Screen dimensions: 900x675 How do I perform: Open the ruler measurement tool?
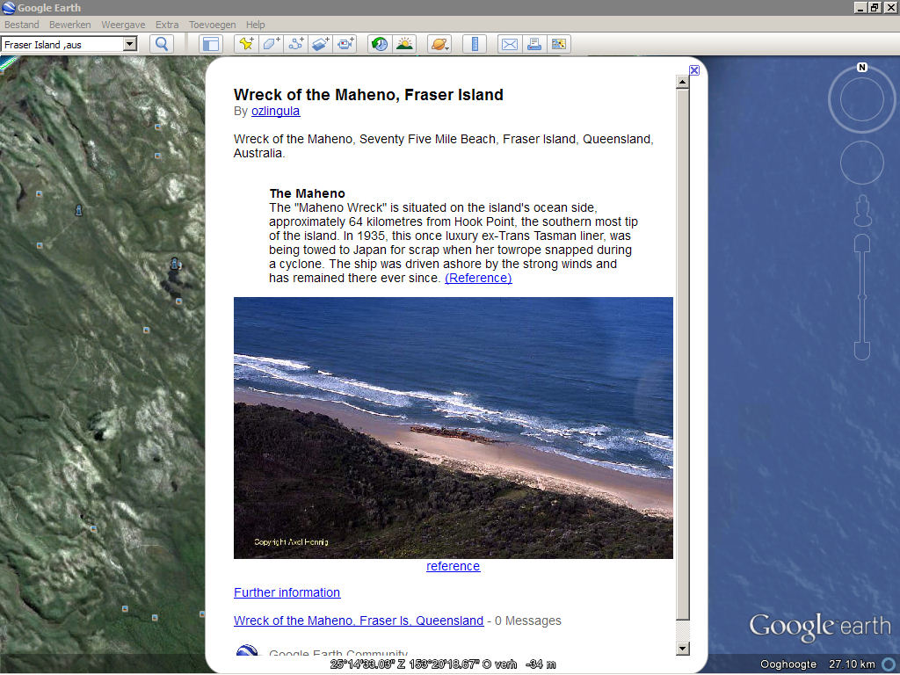(x=475, y=44)
